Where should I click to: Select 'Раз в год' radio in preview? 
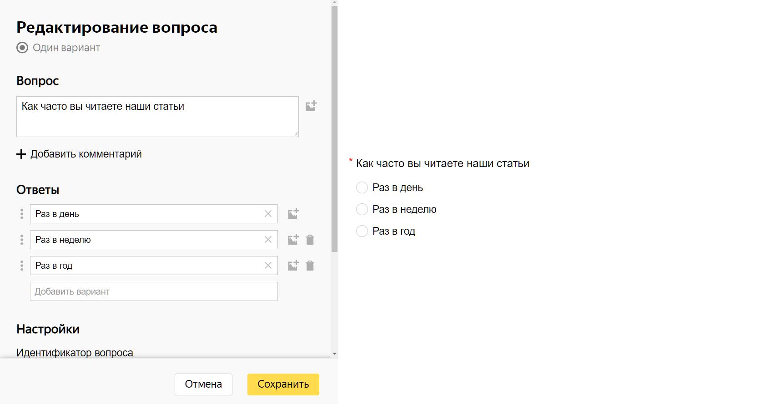362,231
